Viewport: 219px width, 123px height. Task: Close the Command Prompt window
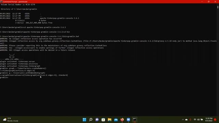215,2
